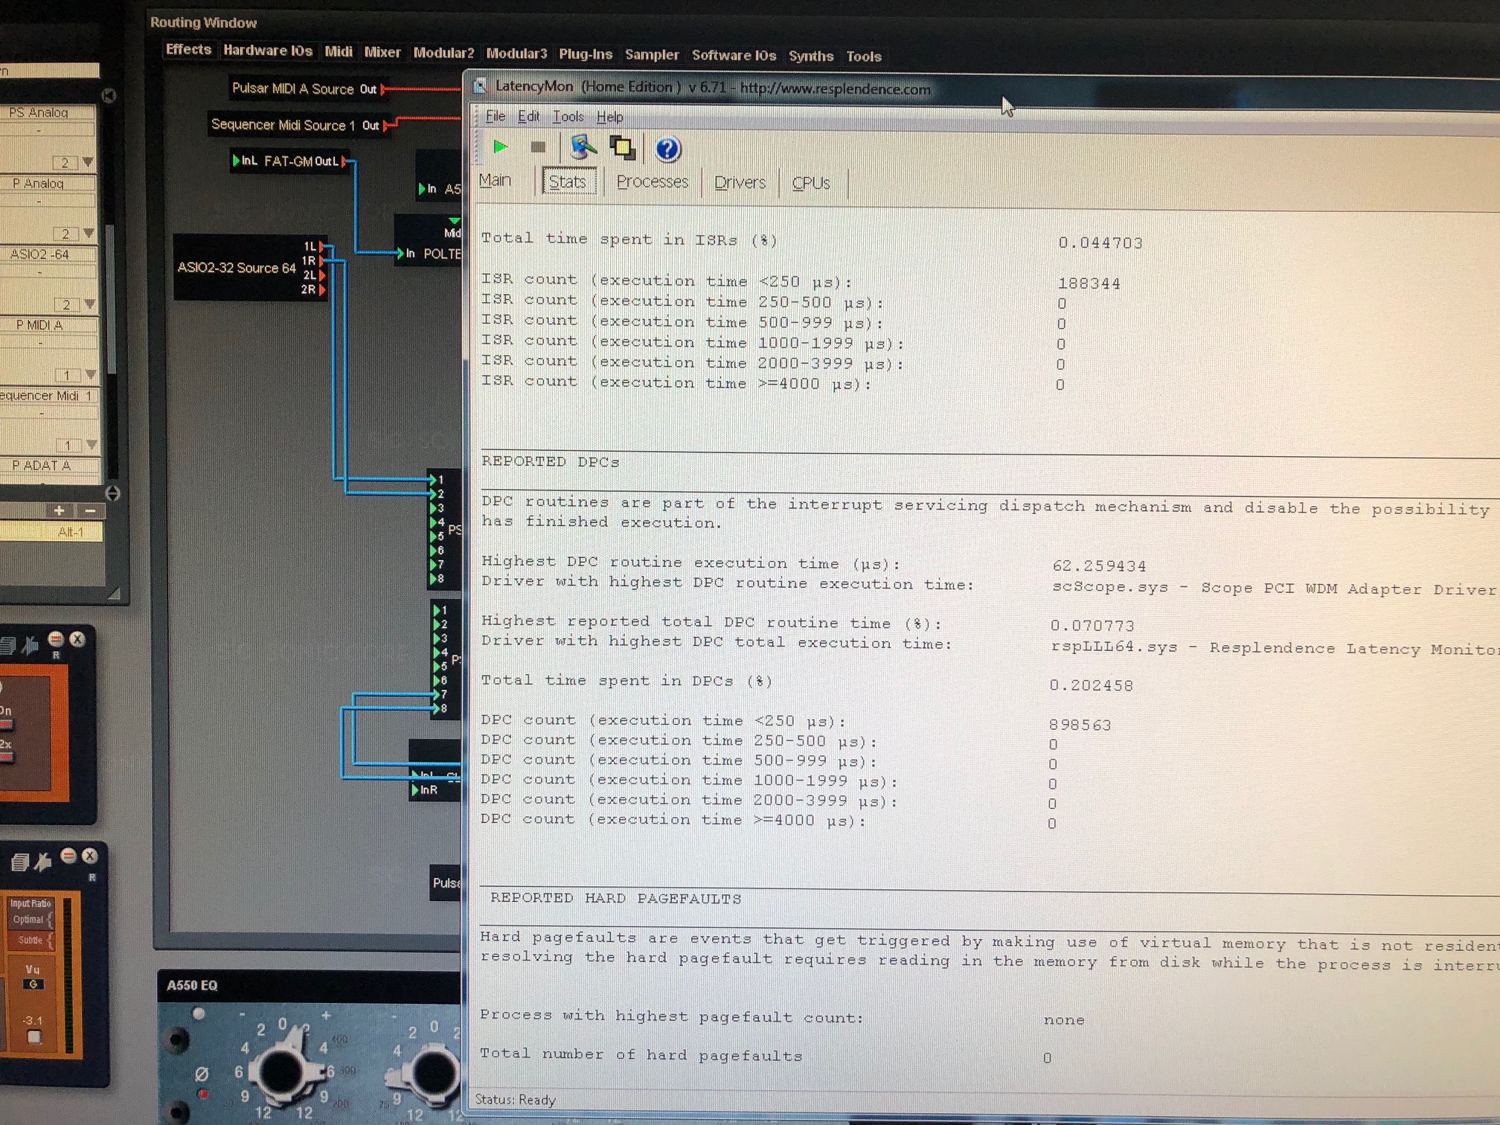Click the LatencyMon stop monitoring icon
This screenshot has height=1125, width=1500.
(538, 147)
